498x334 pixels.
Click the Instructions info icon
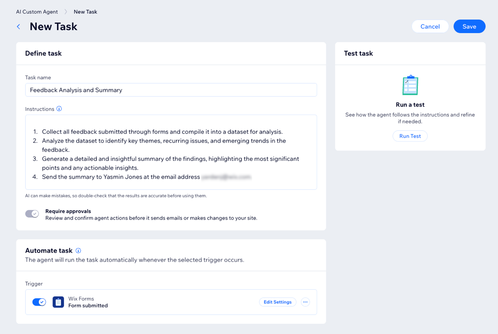point(59,109)
